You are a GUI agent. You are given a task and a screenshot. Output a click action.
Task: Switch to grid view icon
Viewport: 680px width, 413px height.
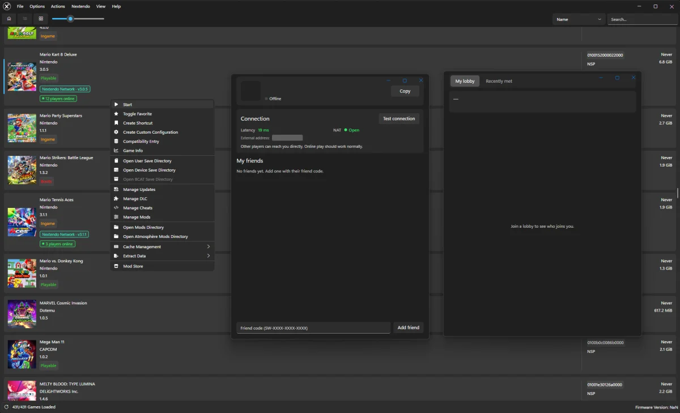click(41, 19)
